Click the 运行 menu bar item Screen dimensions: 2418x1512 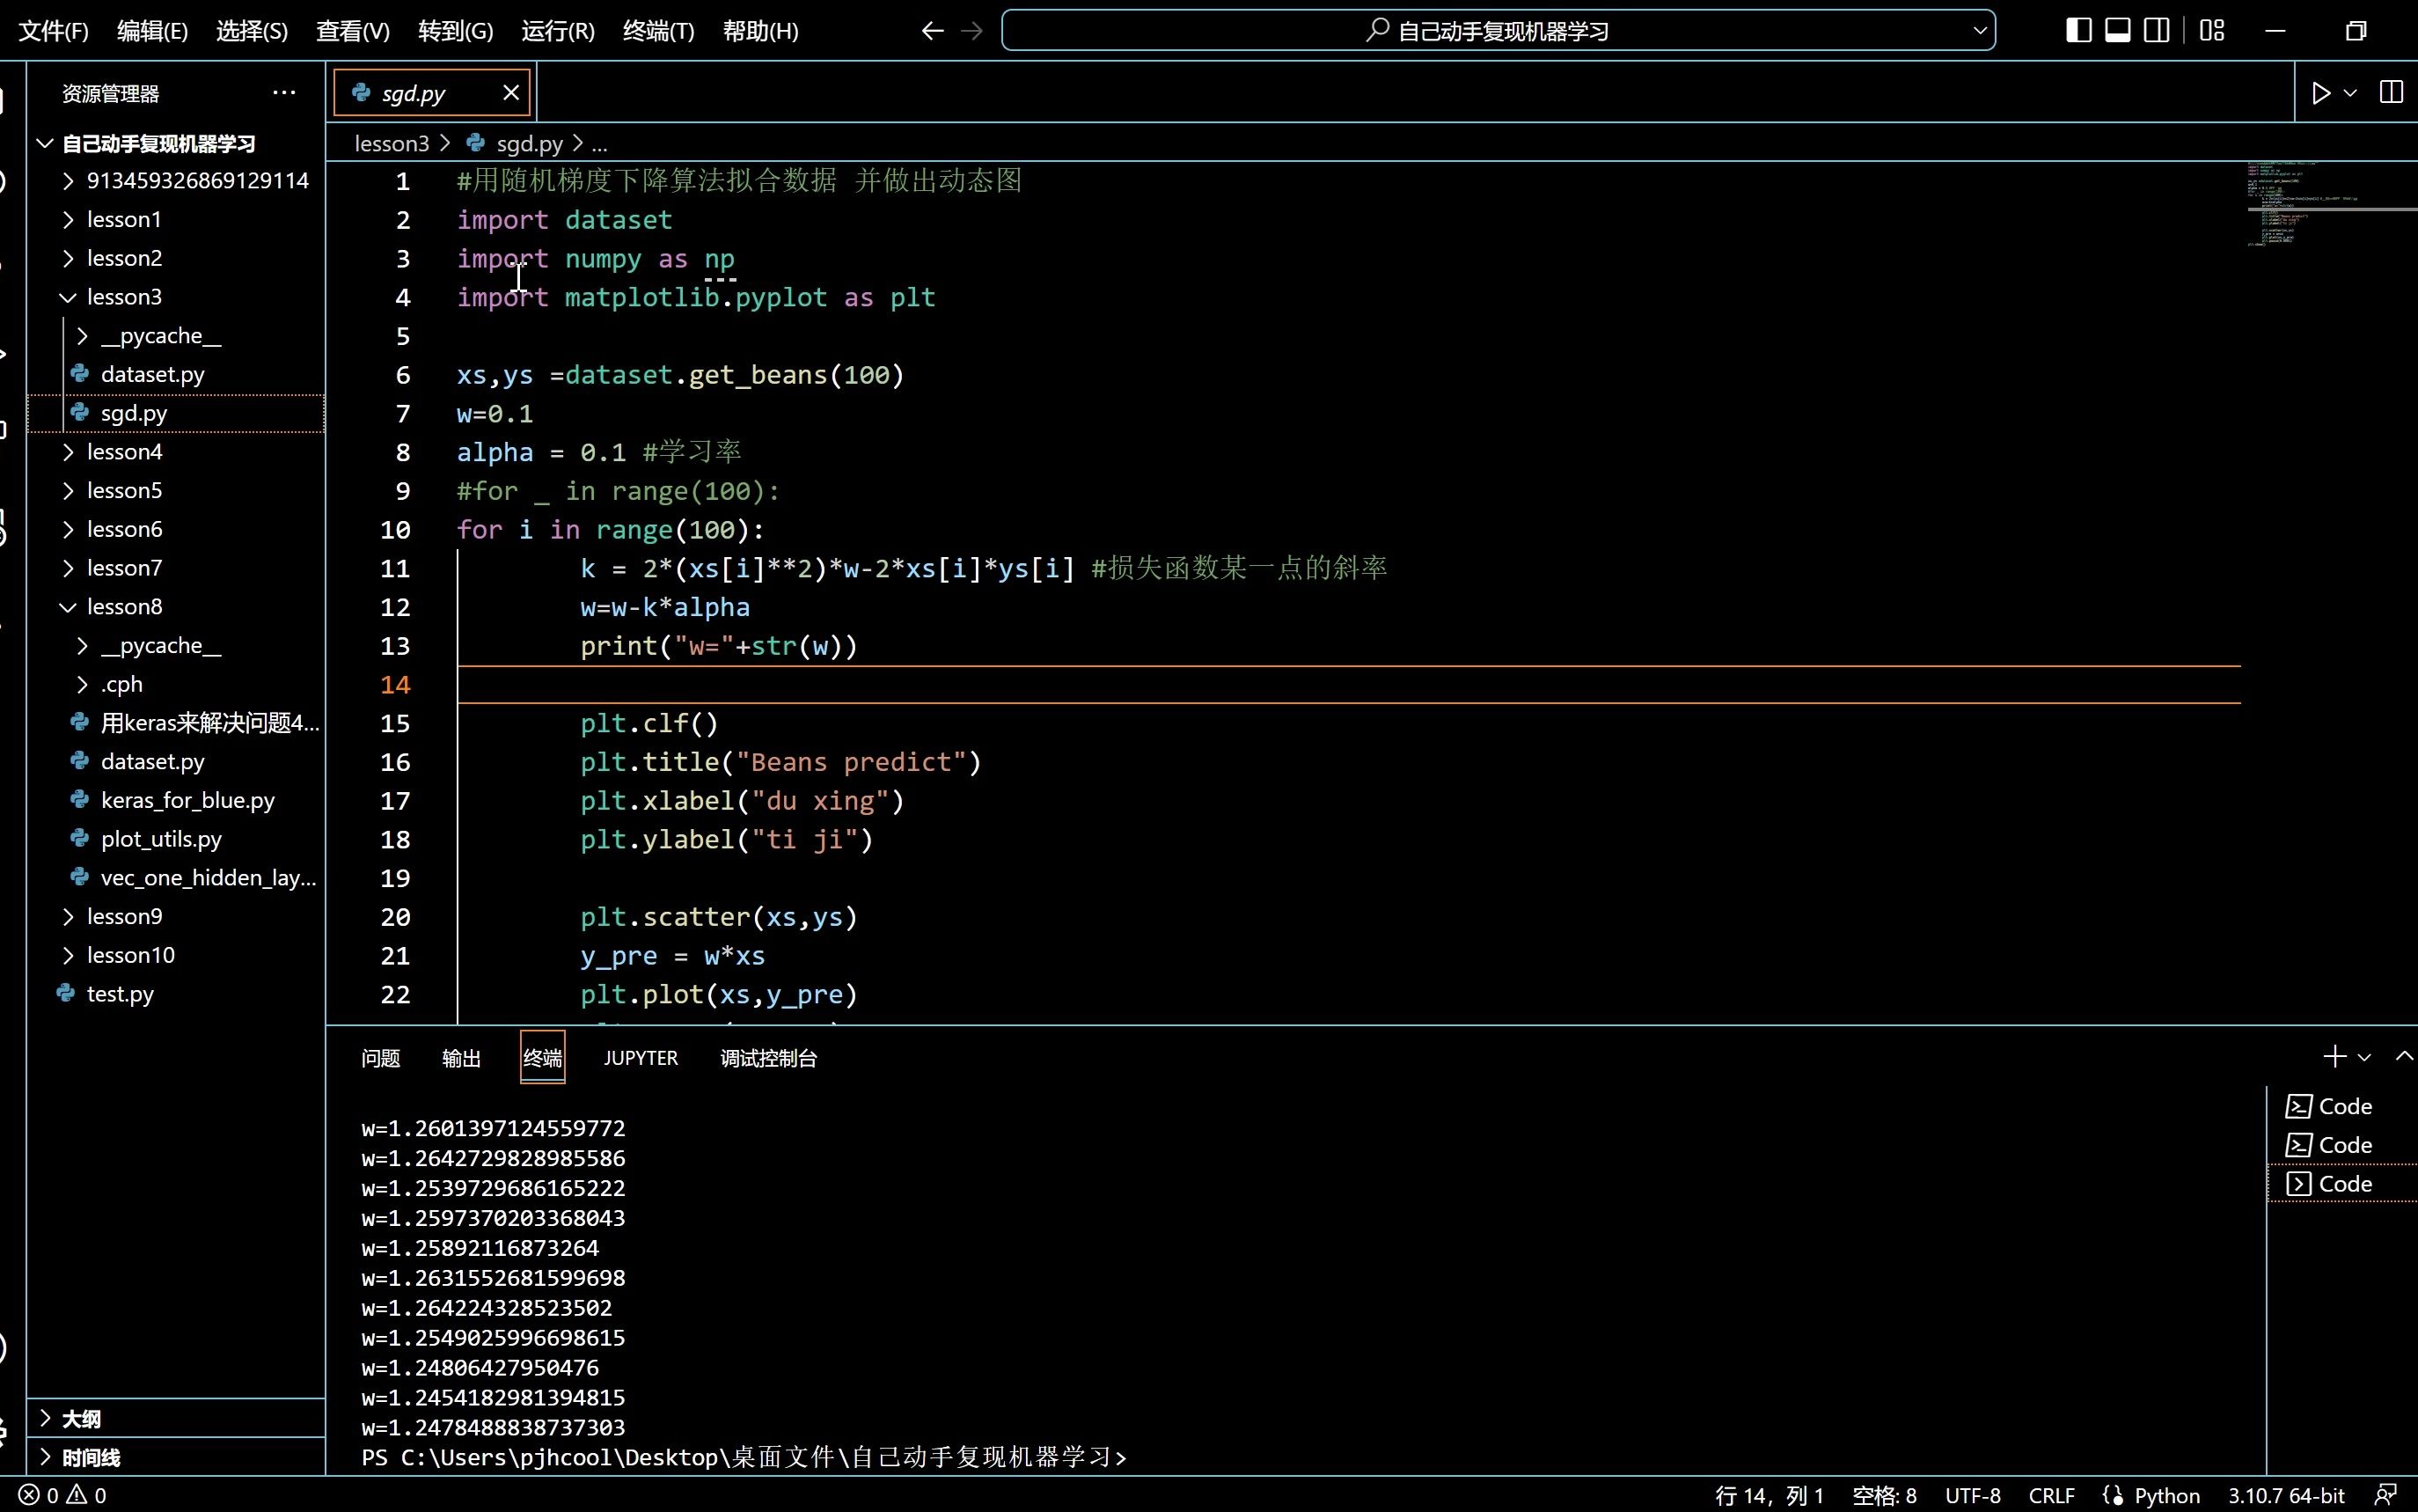pyautogui.click(x=555, y=30)
